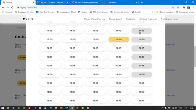Go back with the browser back arrow
The height and width of the screenshot is (110, 196).
click(x=3, y=7)
